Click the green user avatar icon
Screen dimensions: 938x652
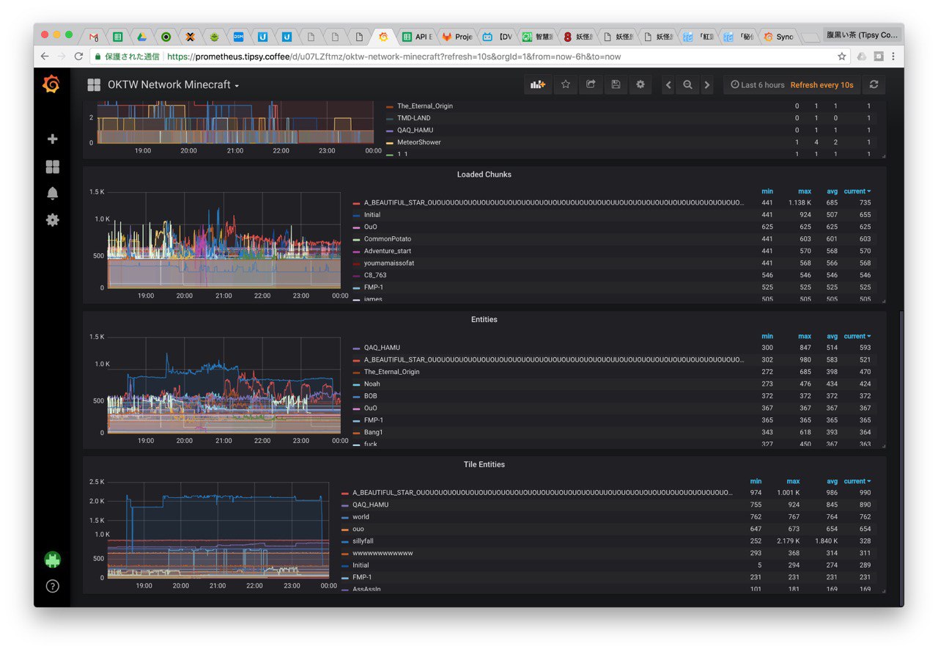[x=52, y=560]
